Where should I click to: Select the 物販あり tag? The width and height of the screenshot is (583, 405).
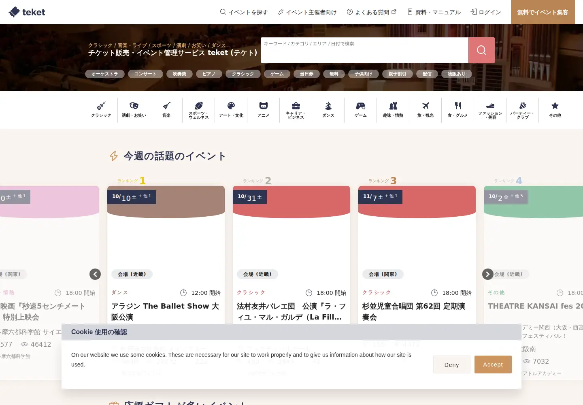(x=456, y=74)
